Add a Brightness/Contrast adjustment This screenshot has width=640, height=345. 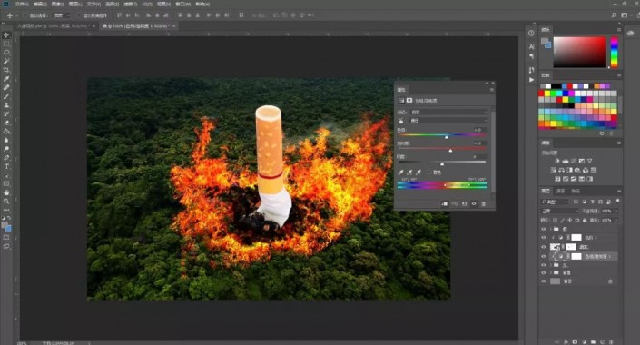tap(557, 162)
